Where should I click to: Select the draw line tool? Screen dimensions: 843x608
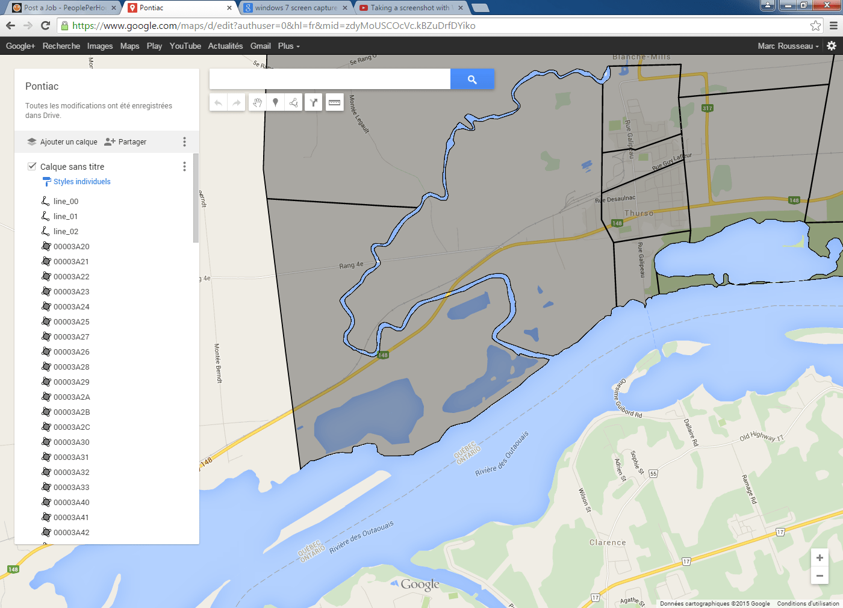point(293,102)
